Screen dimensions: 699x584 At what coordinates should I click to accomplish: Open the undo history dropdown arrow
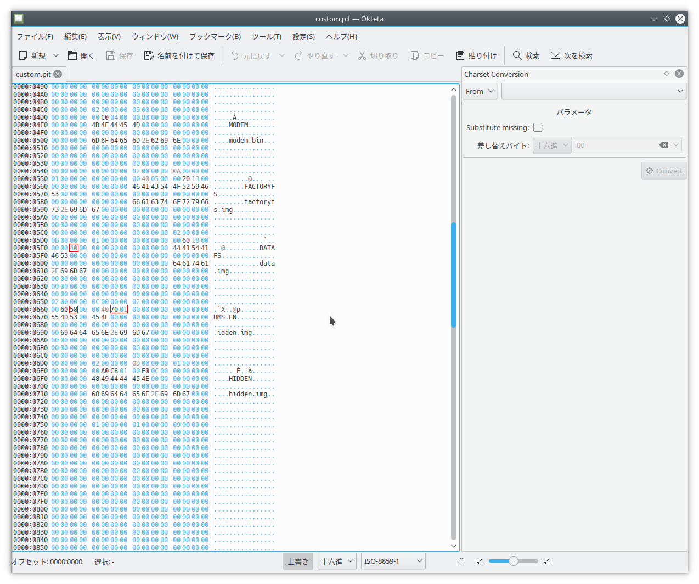[282, 55]
